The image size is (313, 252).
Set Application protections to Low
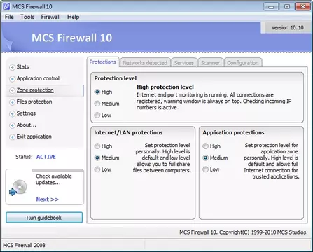point(205,169)
